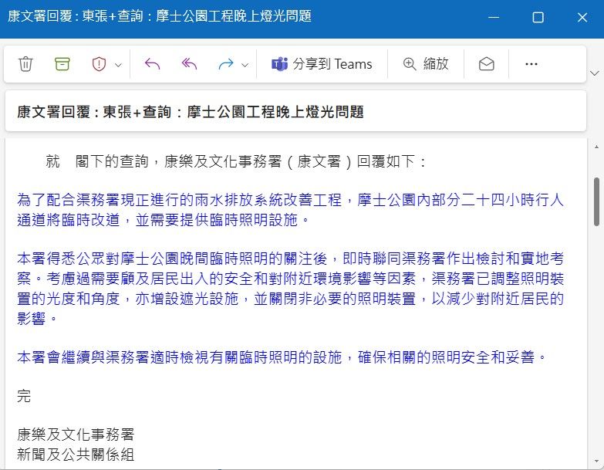Click the paragraph starting with 本署會繼續

tap(282, 357)
